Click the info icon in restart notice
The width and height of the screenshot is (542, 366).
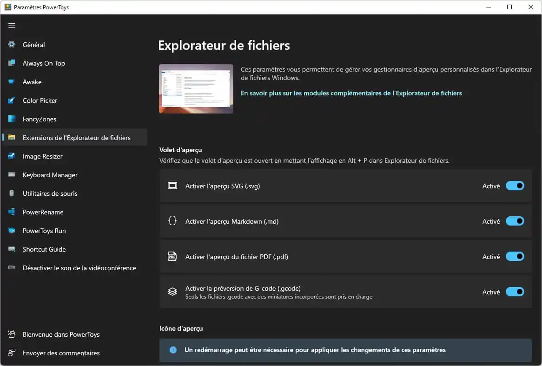[173, 350]
